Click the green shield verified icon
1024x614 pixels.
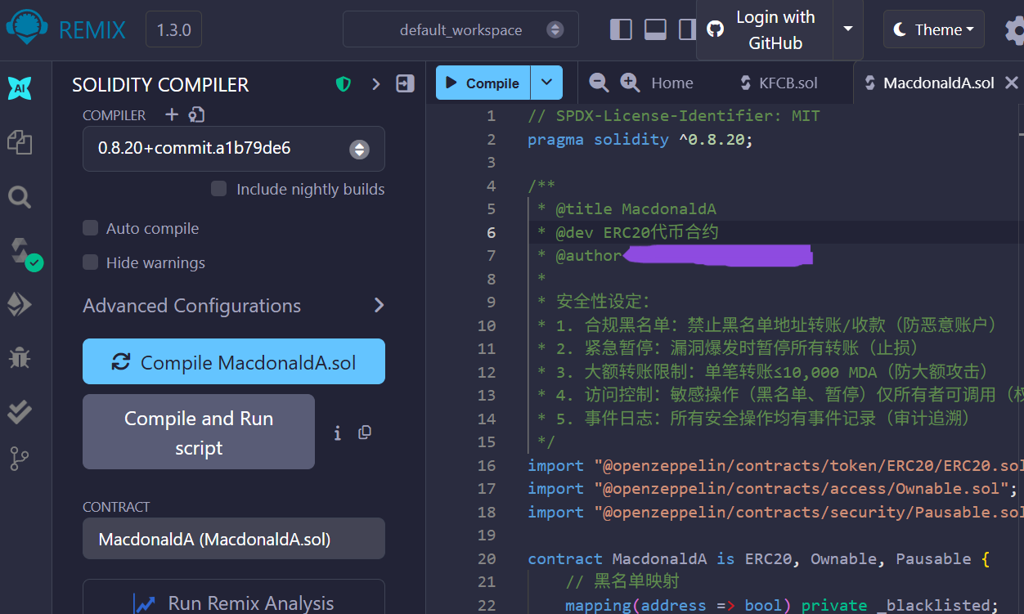344,84
